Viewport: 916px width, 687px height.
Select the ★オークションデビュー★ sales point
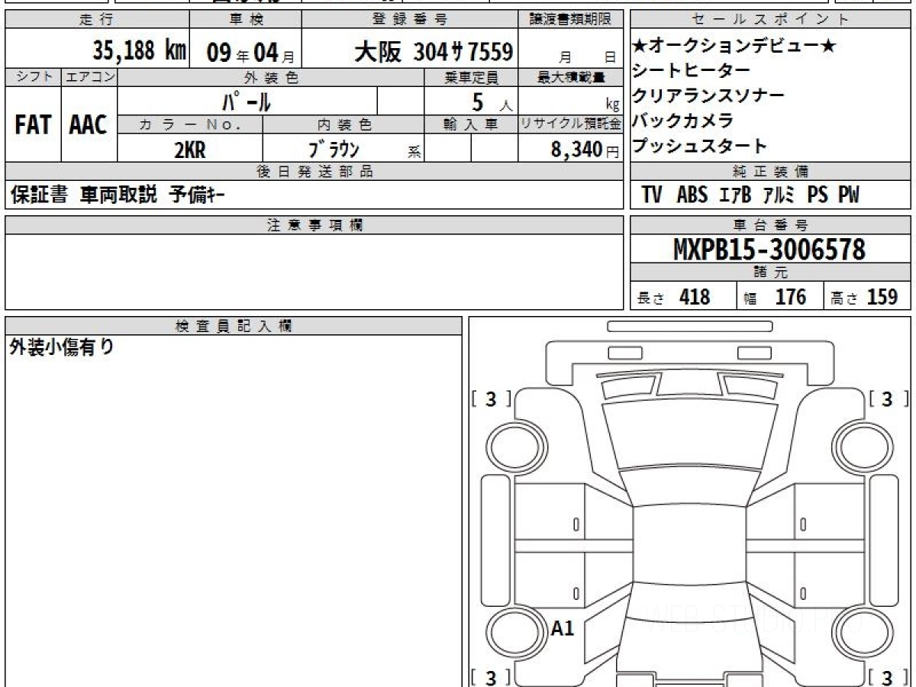pos(734,47)
